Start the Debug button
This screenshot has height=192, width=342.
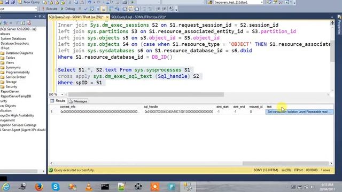pyautogui.click(x=68, y=9)
